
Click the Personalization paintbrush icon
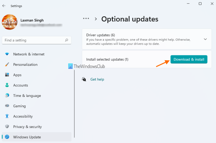pyautogui.click(x=7, y=65)
